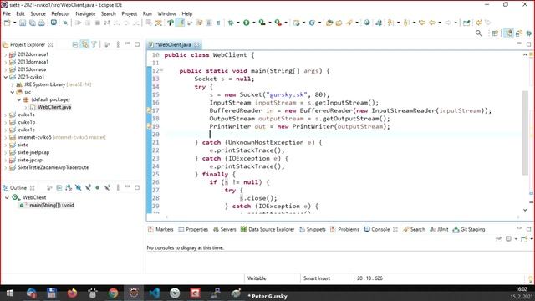Select the siete-jnetpcap project
The width and height of the screenshot is (535, 301).
pyautogui.click(x=33, y=152)
